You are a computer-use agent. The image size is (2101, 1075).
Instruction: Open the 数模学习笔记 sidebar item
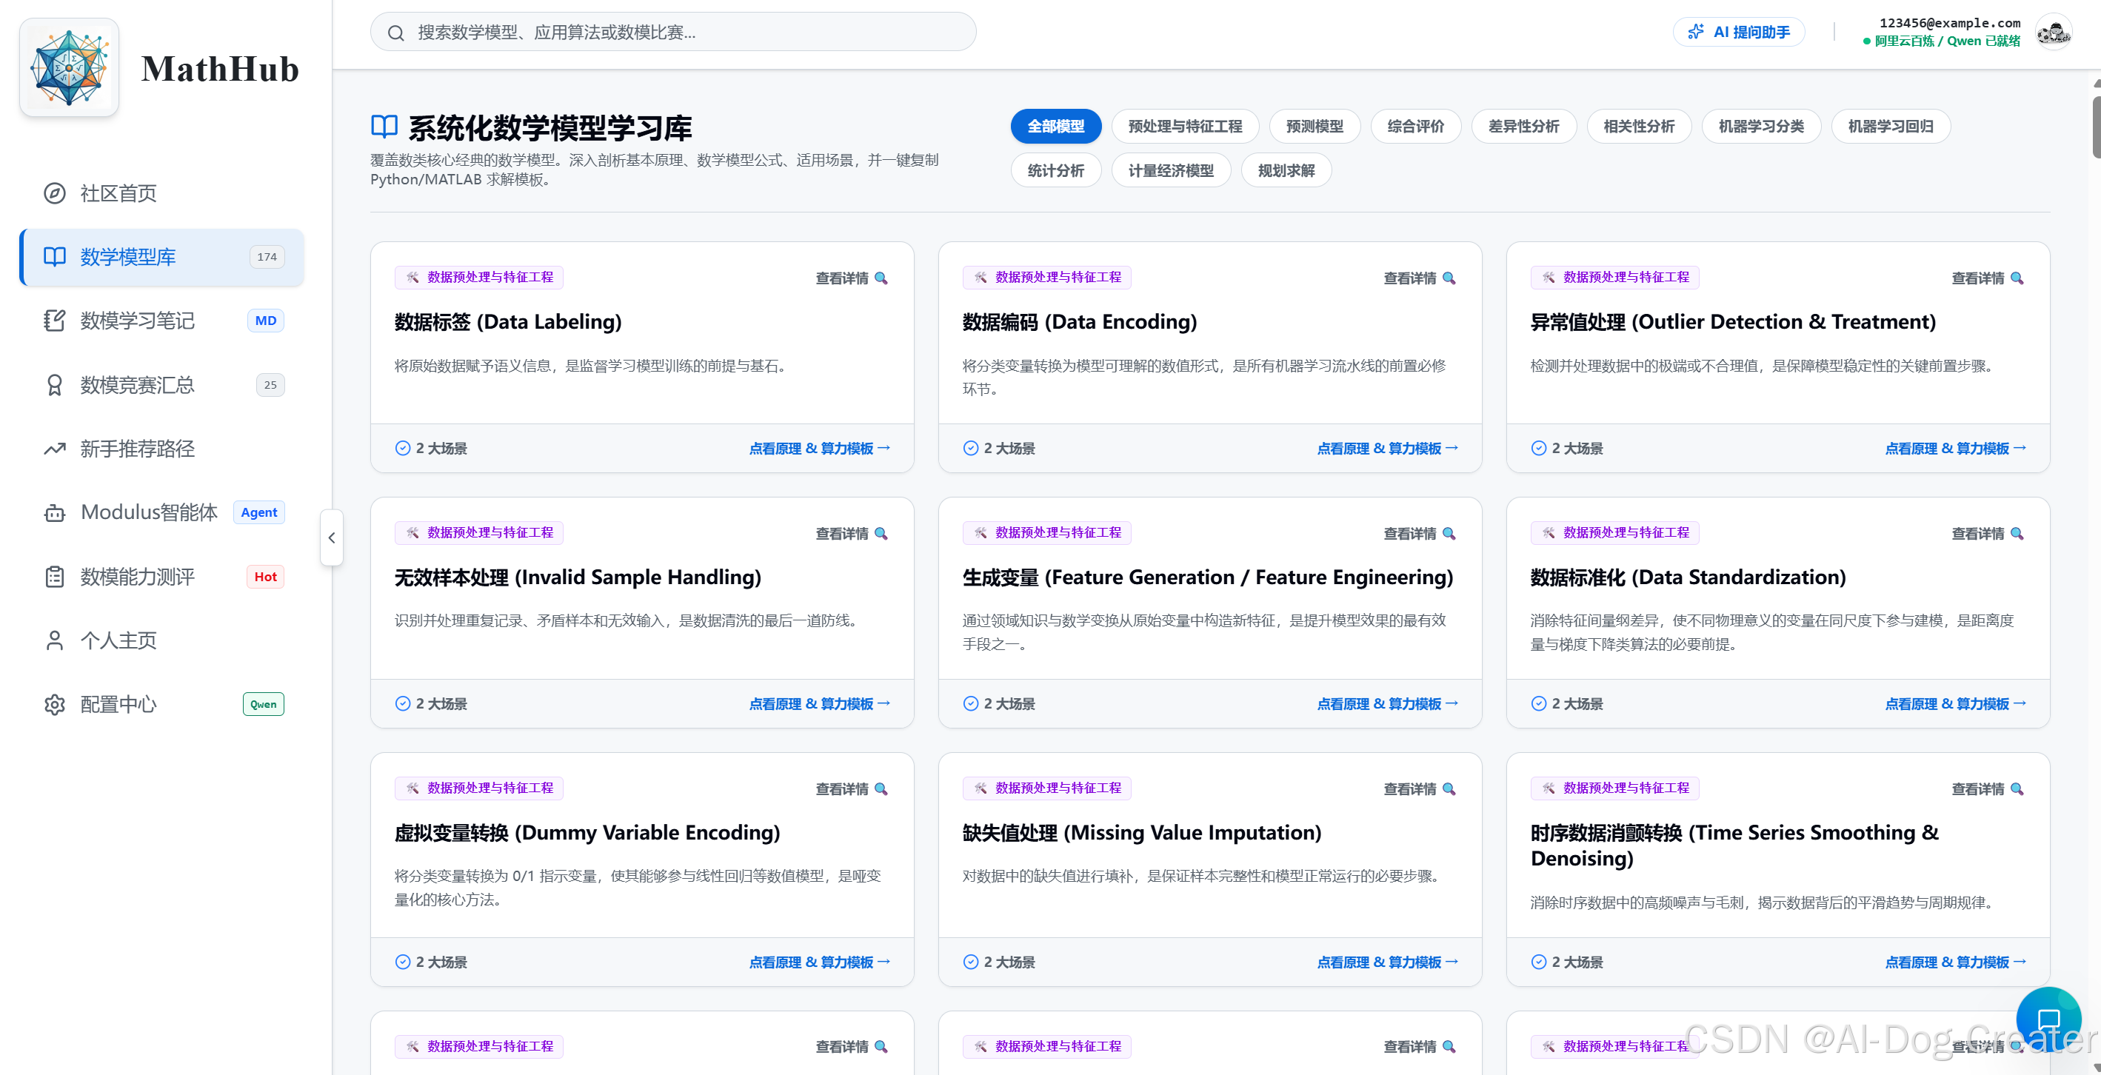click(x=161, y=321)
